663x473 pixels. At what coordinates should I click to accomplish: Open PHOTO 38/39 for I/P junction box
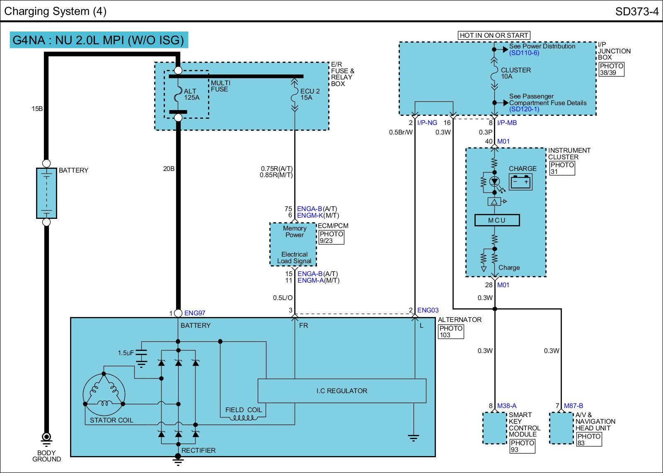coord(611,69)
